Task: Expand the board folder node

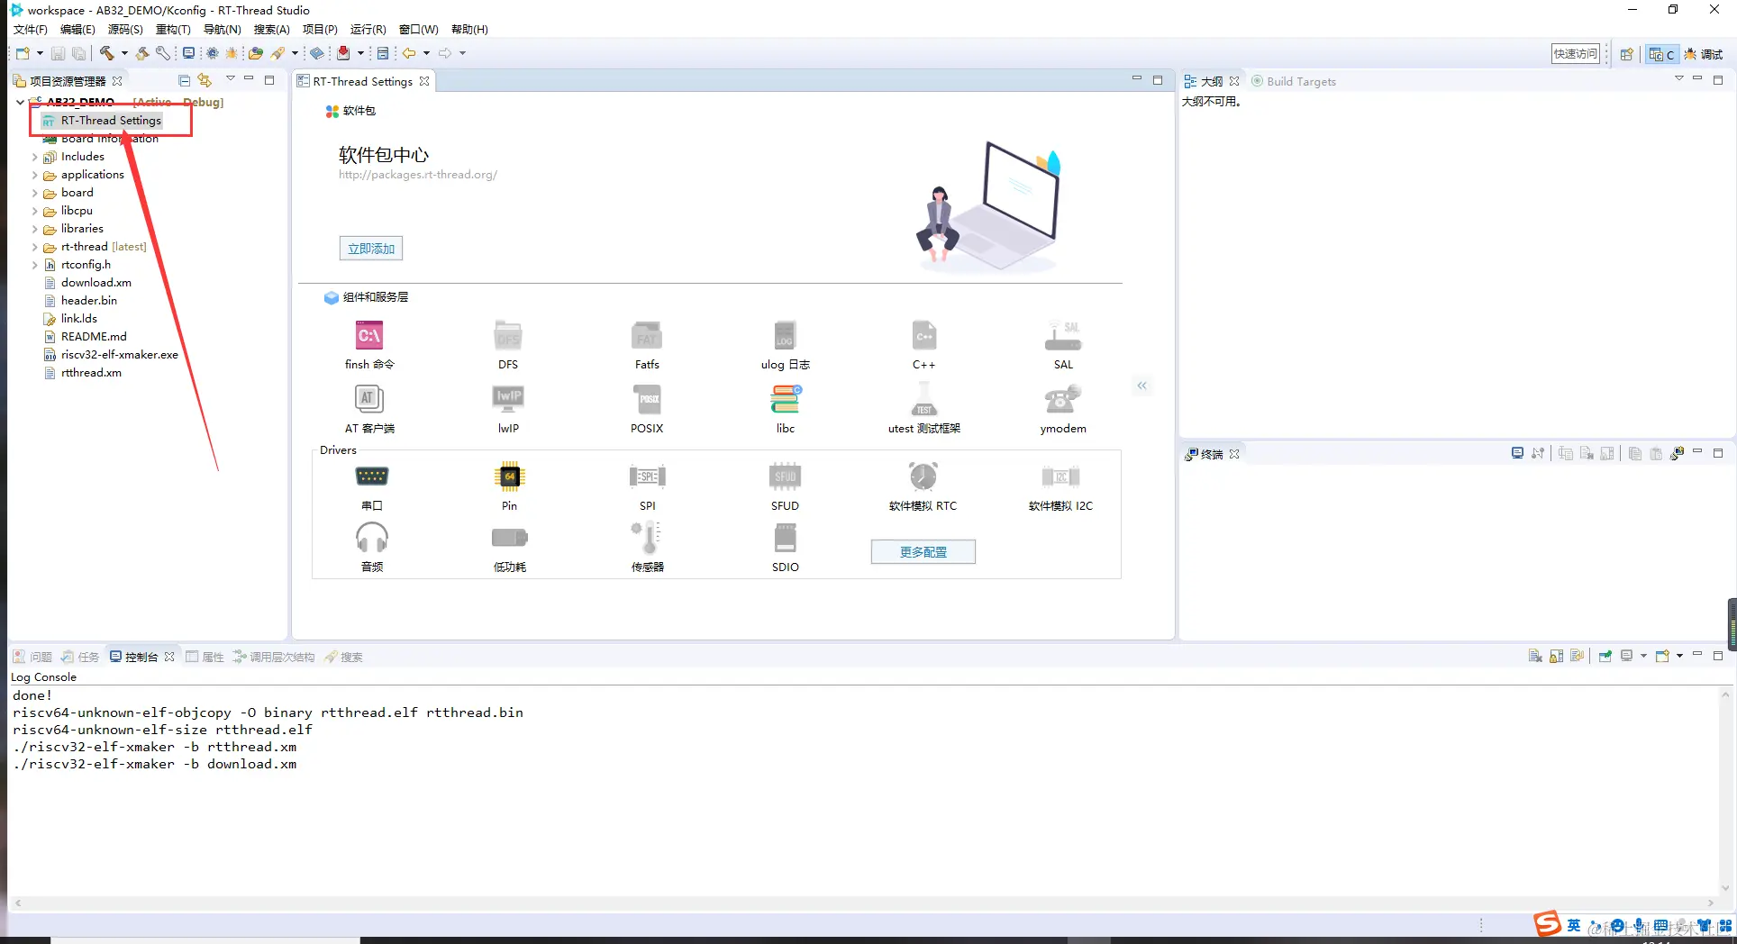Action: [x=35, y=193]
